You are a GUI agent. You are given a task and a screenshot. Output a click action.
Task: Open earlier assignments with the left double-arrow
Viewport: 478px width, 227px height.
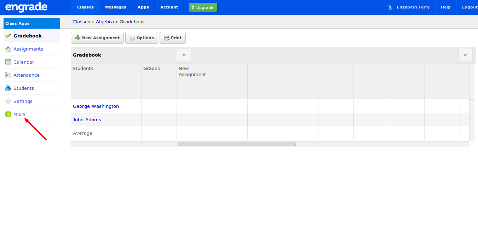184,54
